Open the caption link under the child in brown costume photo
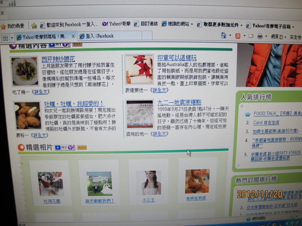This screenshot has width=302, height=226. [196, 198]
